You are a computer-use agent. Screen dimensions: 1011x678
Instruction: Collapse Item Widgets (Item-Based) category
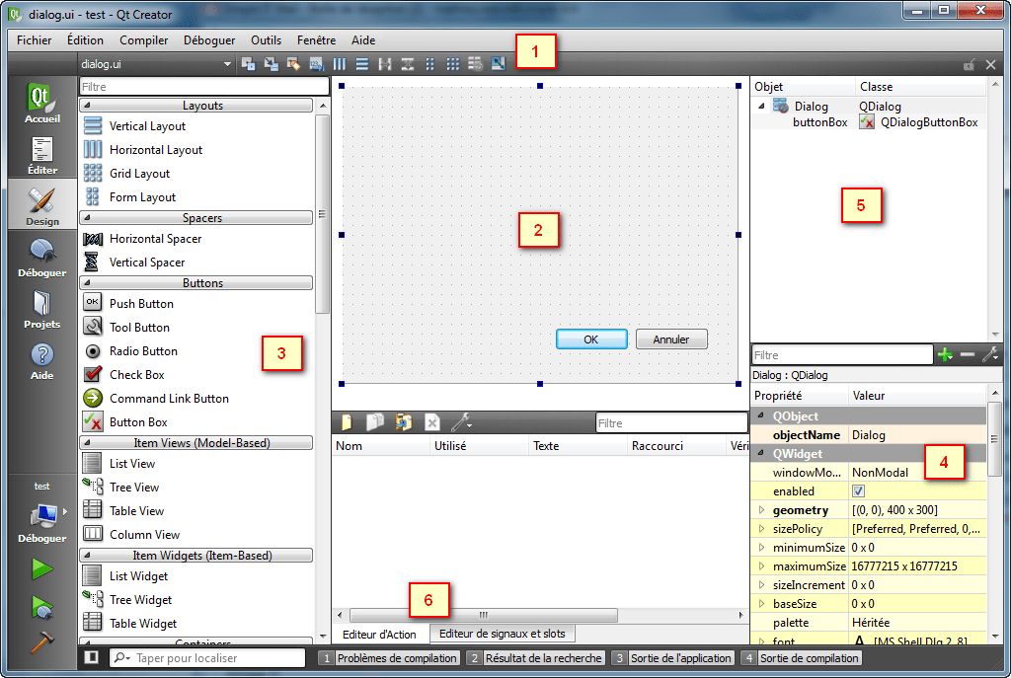click(x=196, y=555)
